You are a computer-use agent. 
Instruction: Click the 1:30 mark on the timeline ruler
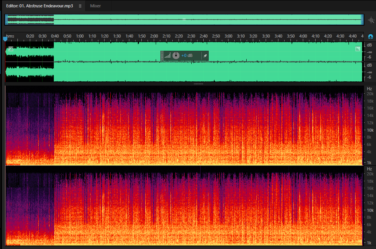point(117,36)
